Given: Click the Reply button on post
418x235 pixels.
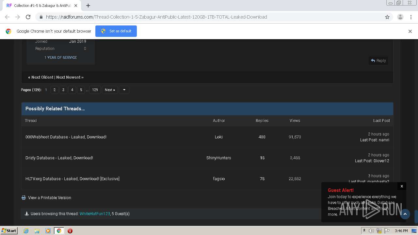Looking at the screenshot, I should pyautogui.click(x=378, y=61).
